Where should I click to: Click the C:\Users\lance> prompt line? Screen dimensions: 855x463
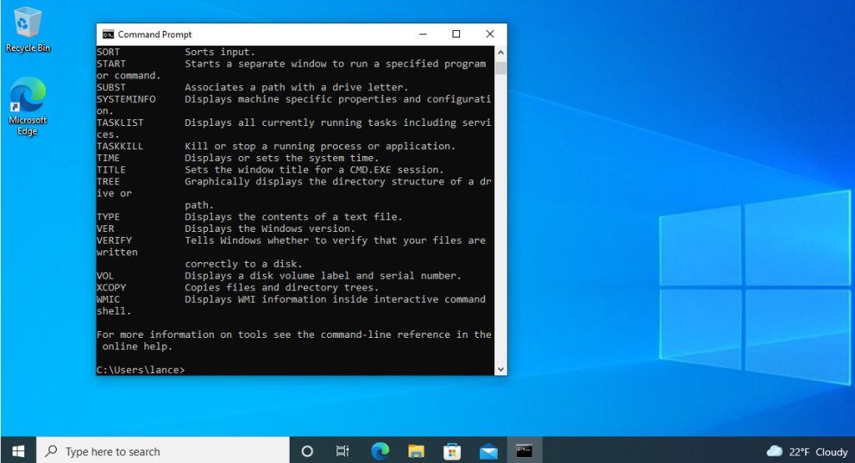point(140,370)
